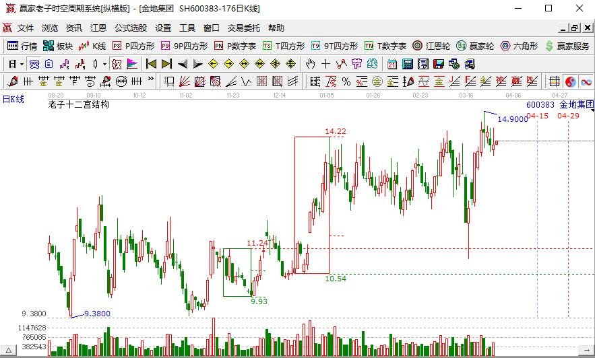Select the hand pan tool

(x=311, y=64)
